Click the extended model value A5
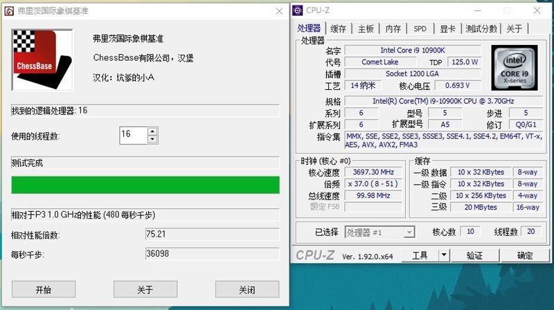 point(445,125)
